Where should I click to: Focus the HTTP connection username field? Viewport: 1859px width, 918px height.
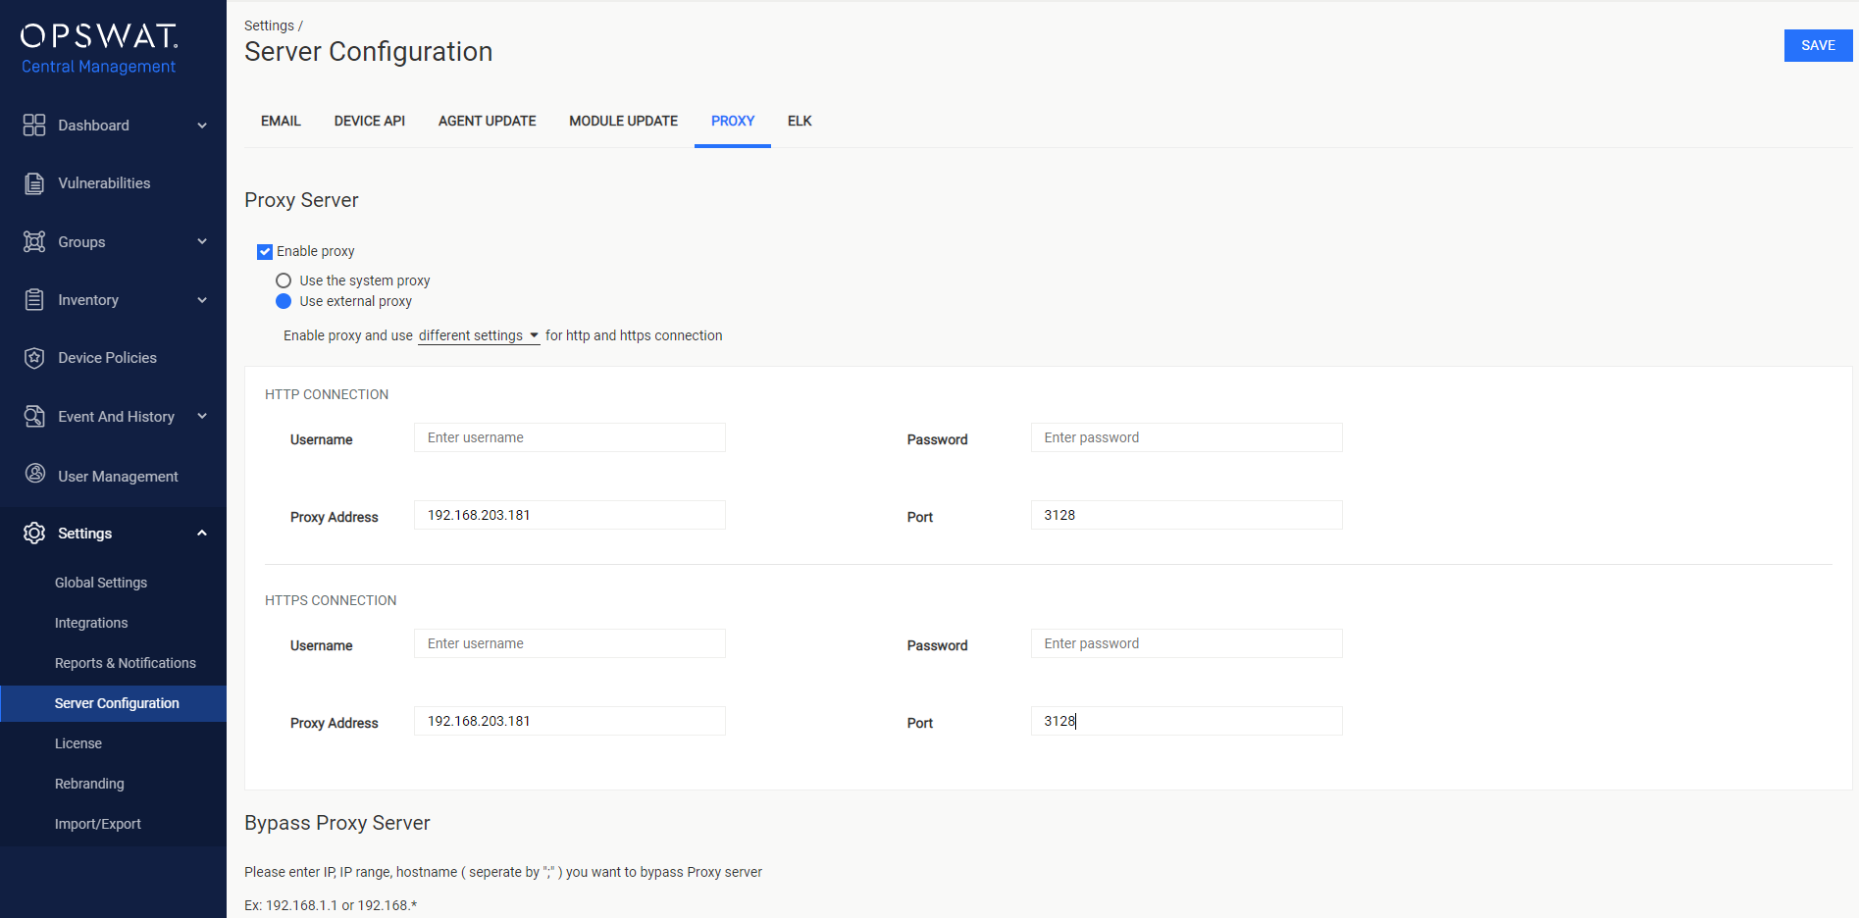pyautogui.click(x=569, y=436)
